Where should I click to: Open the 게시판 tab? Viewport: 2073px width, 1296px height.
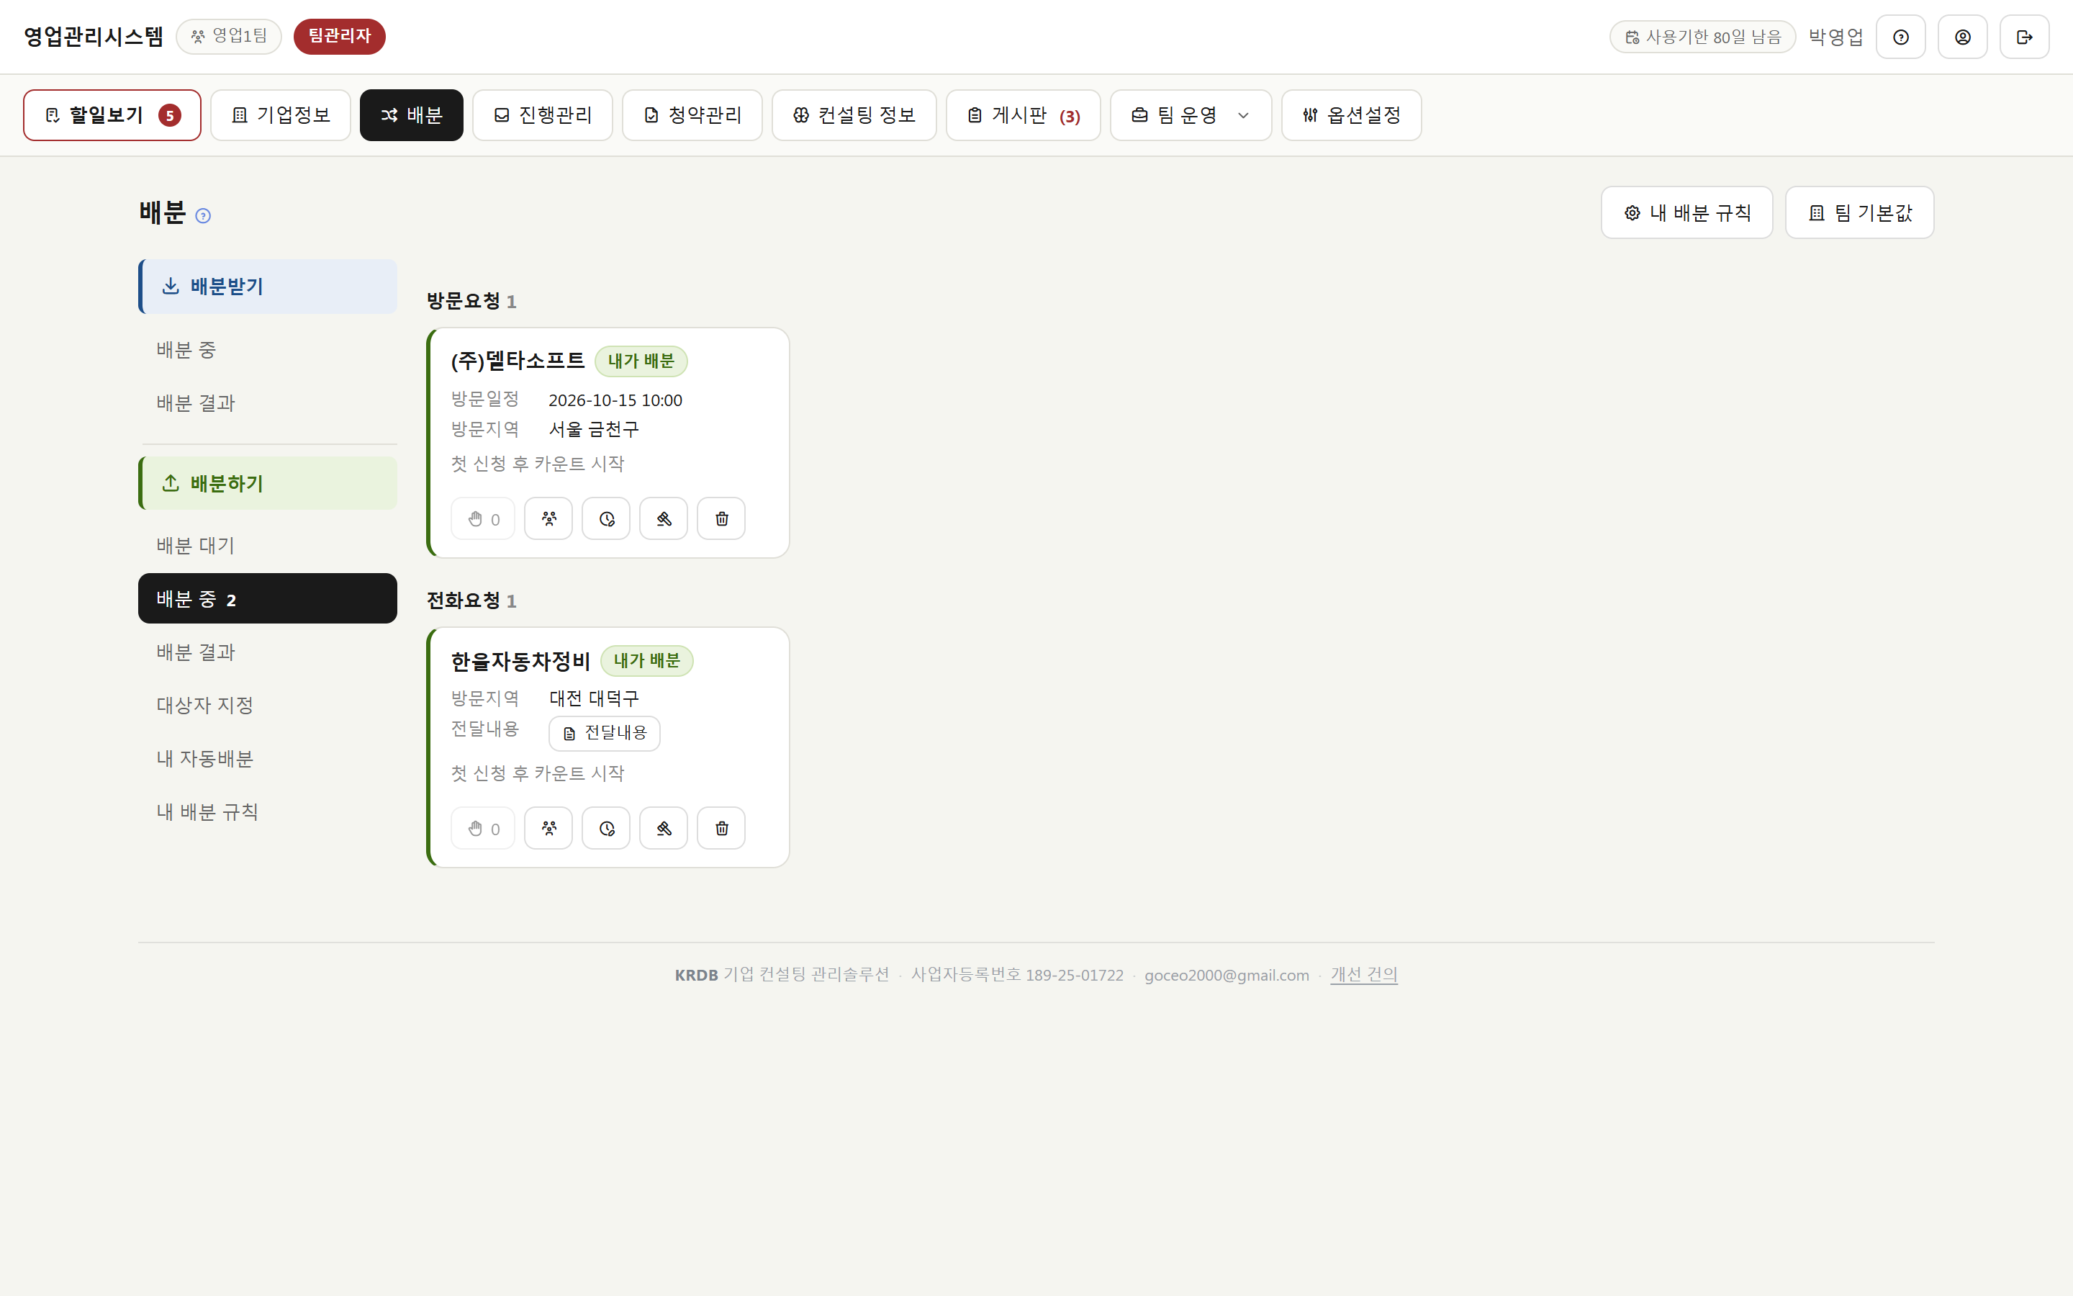tap(1023, 115)
